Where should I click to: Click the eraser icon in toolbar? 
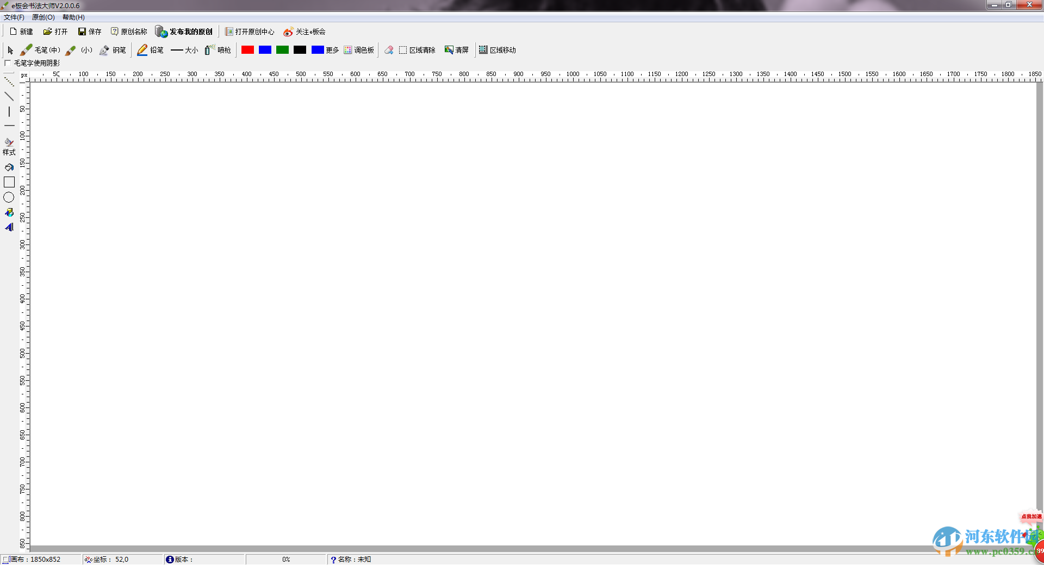coord(389,50)
